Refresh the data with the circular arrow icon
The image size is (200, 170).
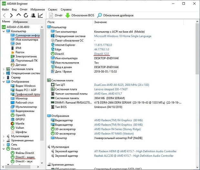pyautogui.click(x=26, y=15)
